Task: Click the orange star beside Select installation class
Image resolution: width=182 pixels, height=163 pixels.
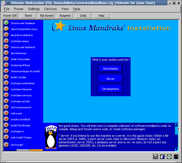Action: 6,29
